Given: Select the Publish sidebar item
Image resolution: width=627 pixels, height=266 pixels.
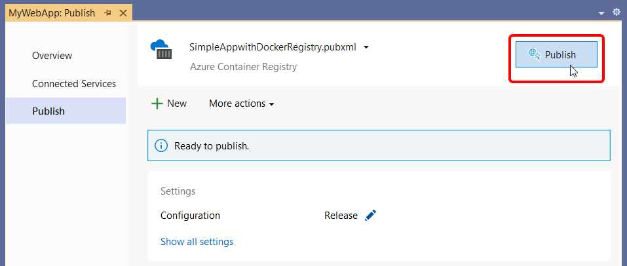Looking at the screenshot, I should pos(48,111).
